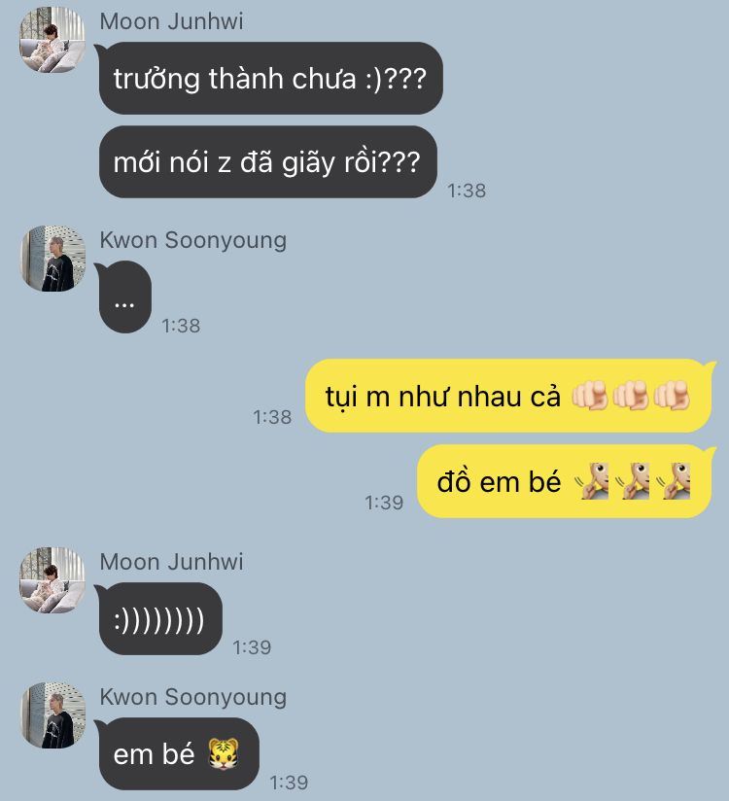The image size is (729, 801).
Task: Click the tiger face emoji
Action: click(224, 754)
